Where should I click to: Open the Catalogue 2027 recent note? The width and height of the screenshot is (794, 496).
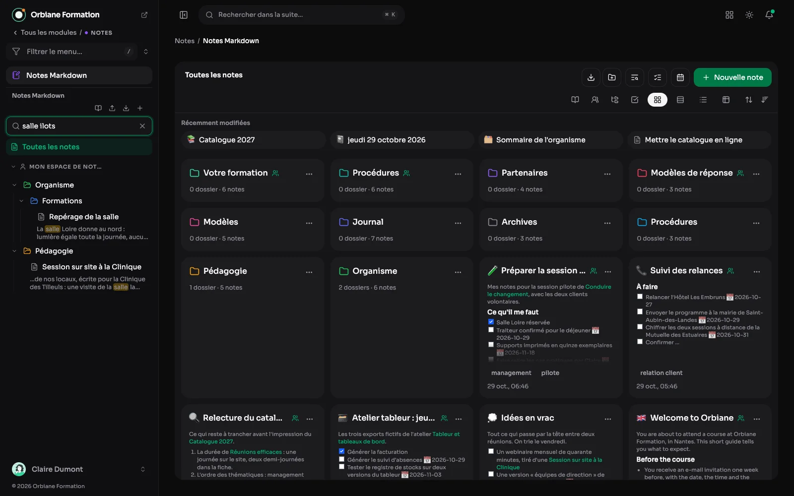(x=253, y=140)
